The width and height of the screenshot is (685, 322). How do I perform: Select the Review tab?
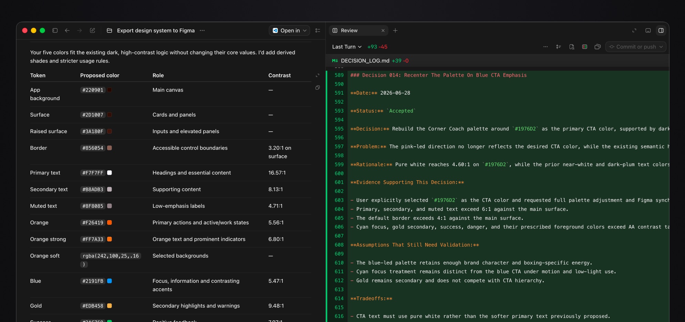point(358,30)
